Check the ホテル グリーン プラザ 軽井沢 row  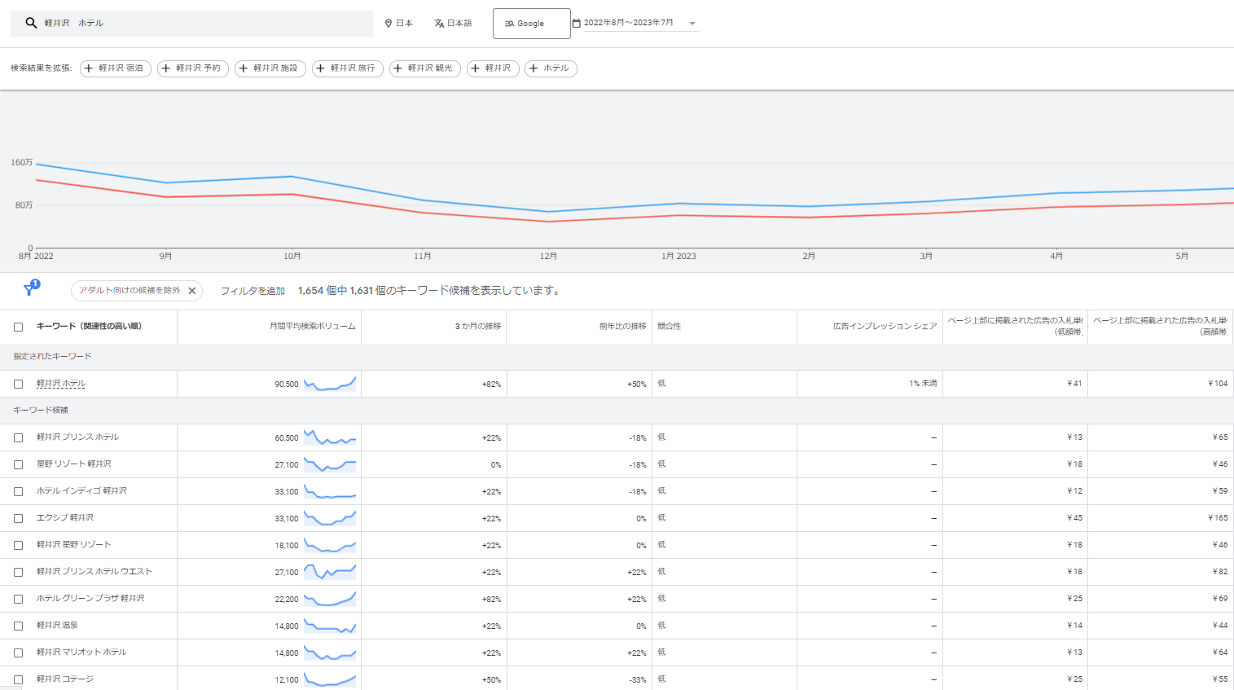18,599
